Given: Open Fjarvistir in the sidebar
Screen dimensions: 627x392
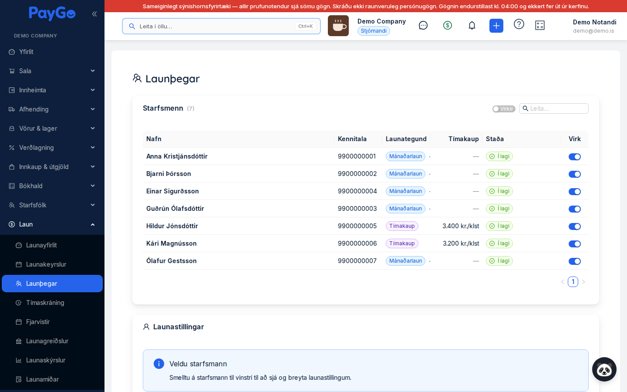Looking at the screenshot, I should [52, 322].
